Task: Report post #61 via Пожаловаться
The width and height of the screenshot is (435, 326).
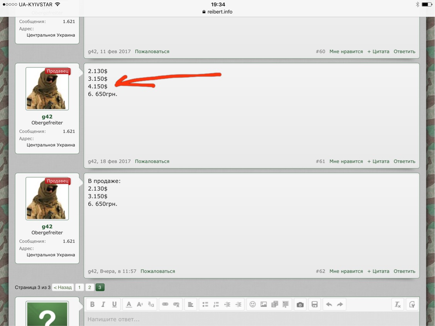Action: point(152,161)
